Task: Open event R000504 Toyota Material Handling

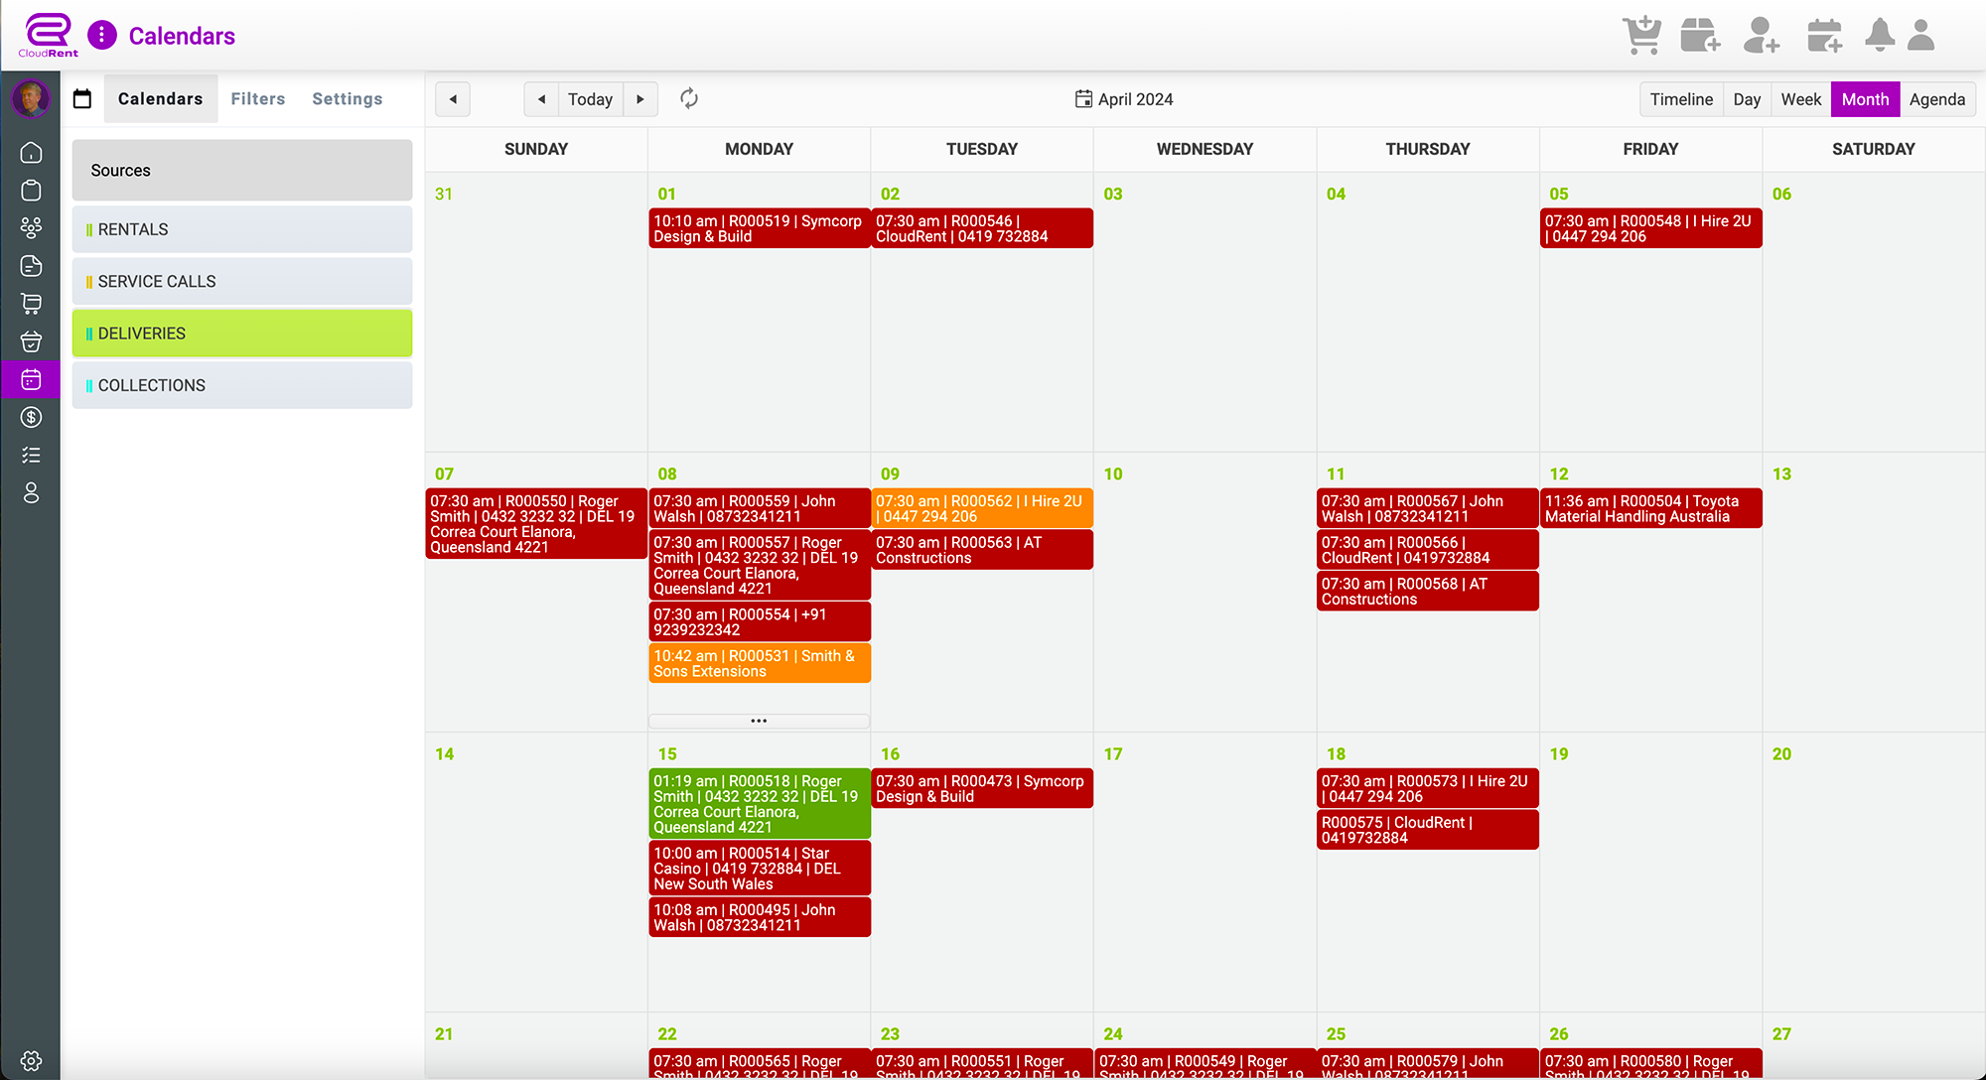Action: point(1650,508)
